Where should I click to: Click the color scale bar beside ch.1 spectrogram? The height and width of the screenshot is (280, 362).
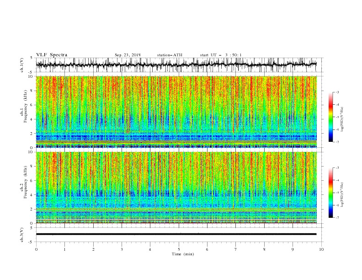click(x=330, y=117)
